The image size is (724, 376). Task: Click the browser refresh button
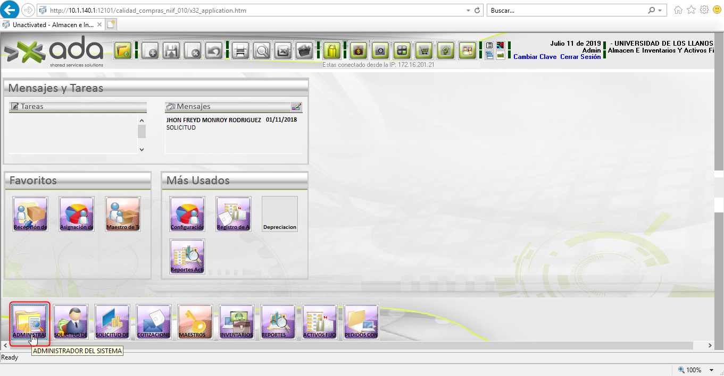pyautogui.click(x=478, y=11)
